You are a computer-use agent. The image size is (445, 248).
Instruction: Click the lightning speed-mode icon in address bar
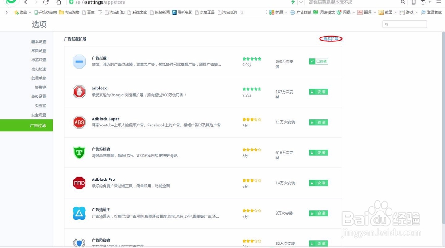(x=293, y=2)
